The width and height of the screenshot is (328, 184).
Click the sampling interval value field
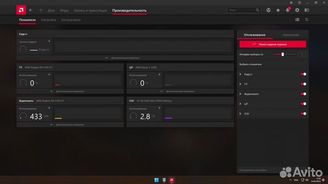(x=302, y=55)
